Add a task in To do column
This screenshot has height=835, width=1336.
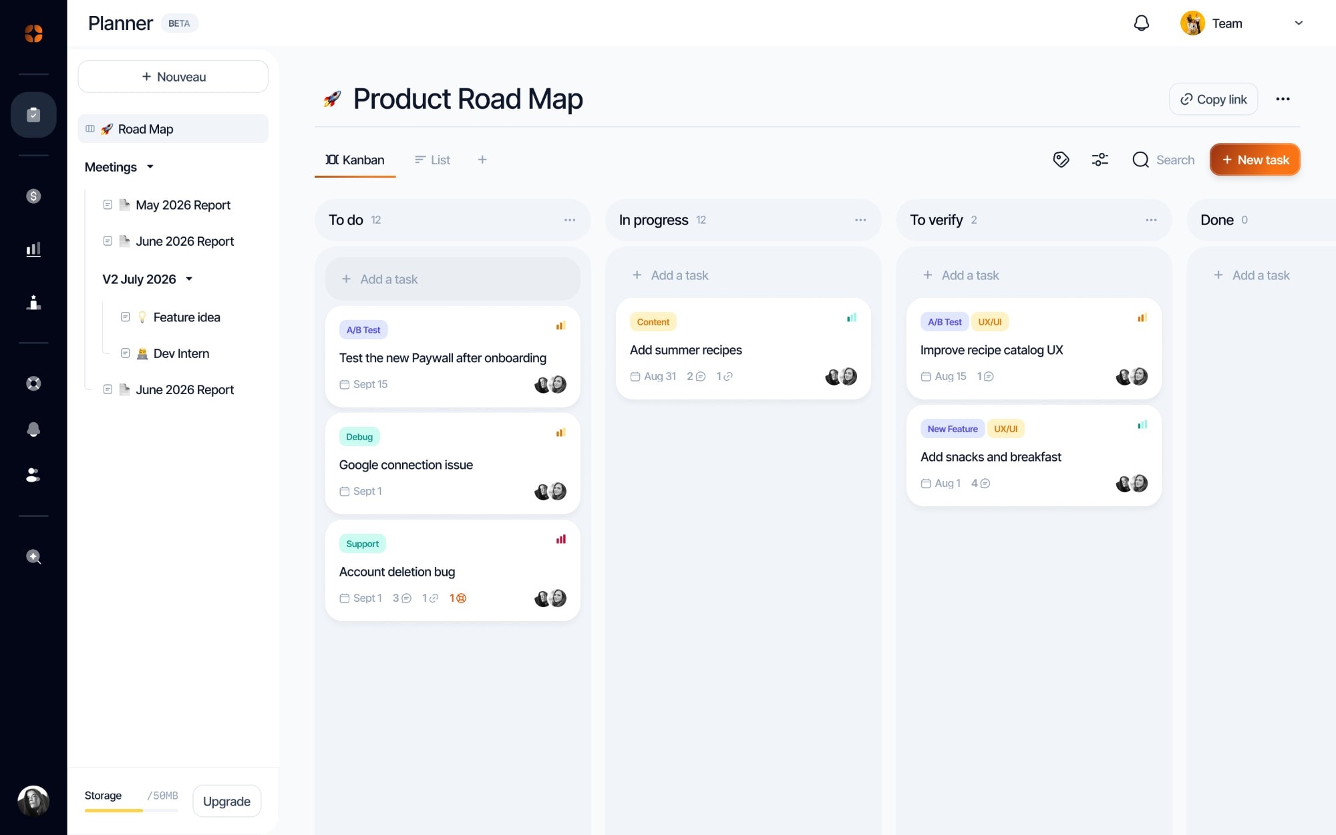[452, 279]
